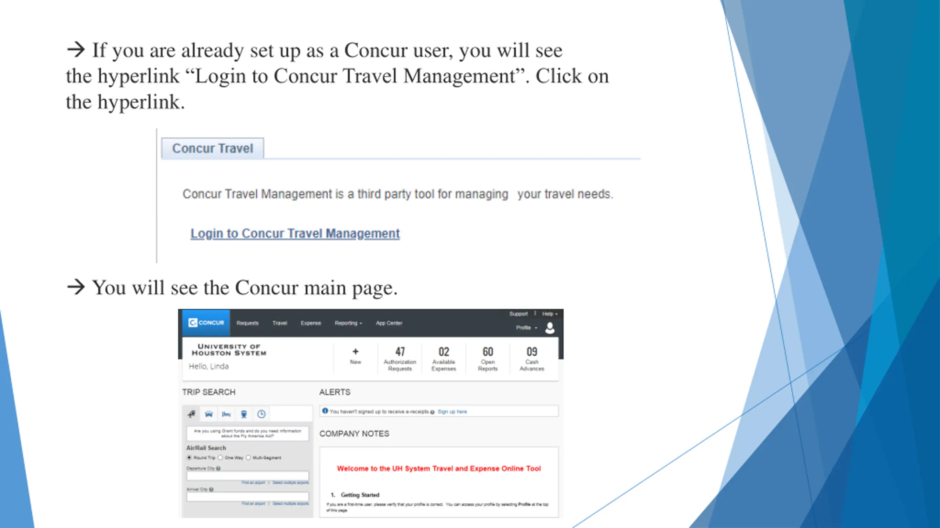This screenshot has width=940, height=528.
Task: Select the car rental search tab icon
Action: coord(209,414)
